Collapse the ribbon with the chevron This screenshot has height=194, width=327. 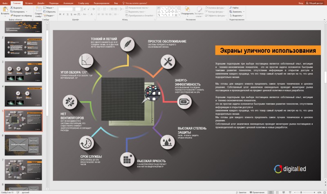pyautogui.click(x=324, y=19)
